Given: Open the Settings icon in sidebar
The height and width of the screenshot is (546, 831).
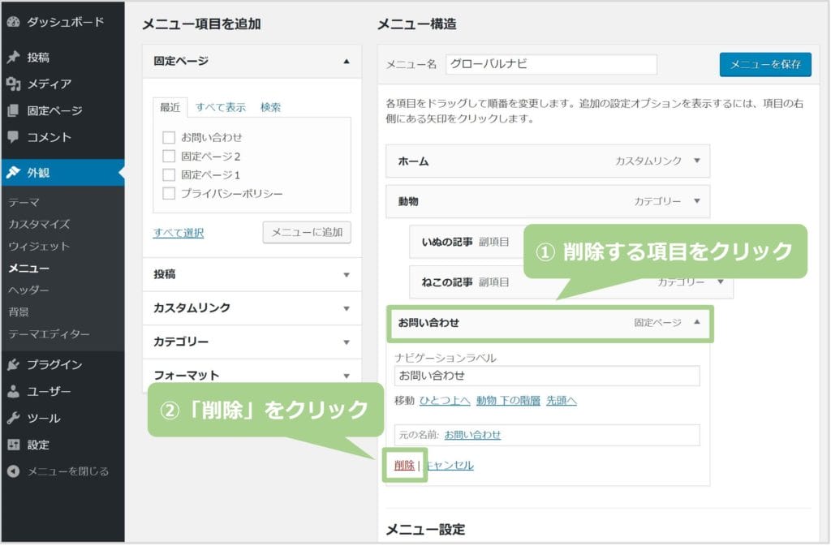Looking at the screenshot, I should [13, 445].
